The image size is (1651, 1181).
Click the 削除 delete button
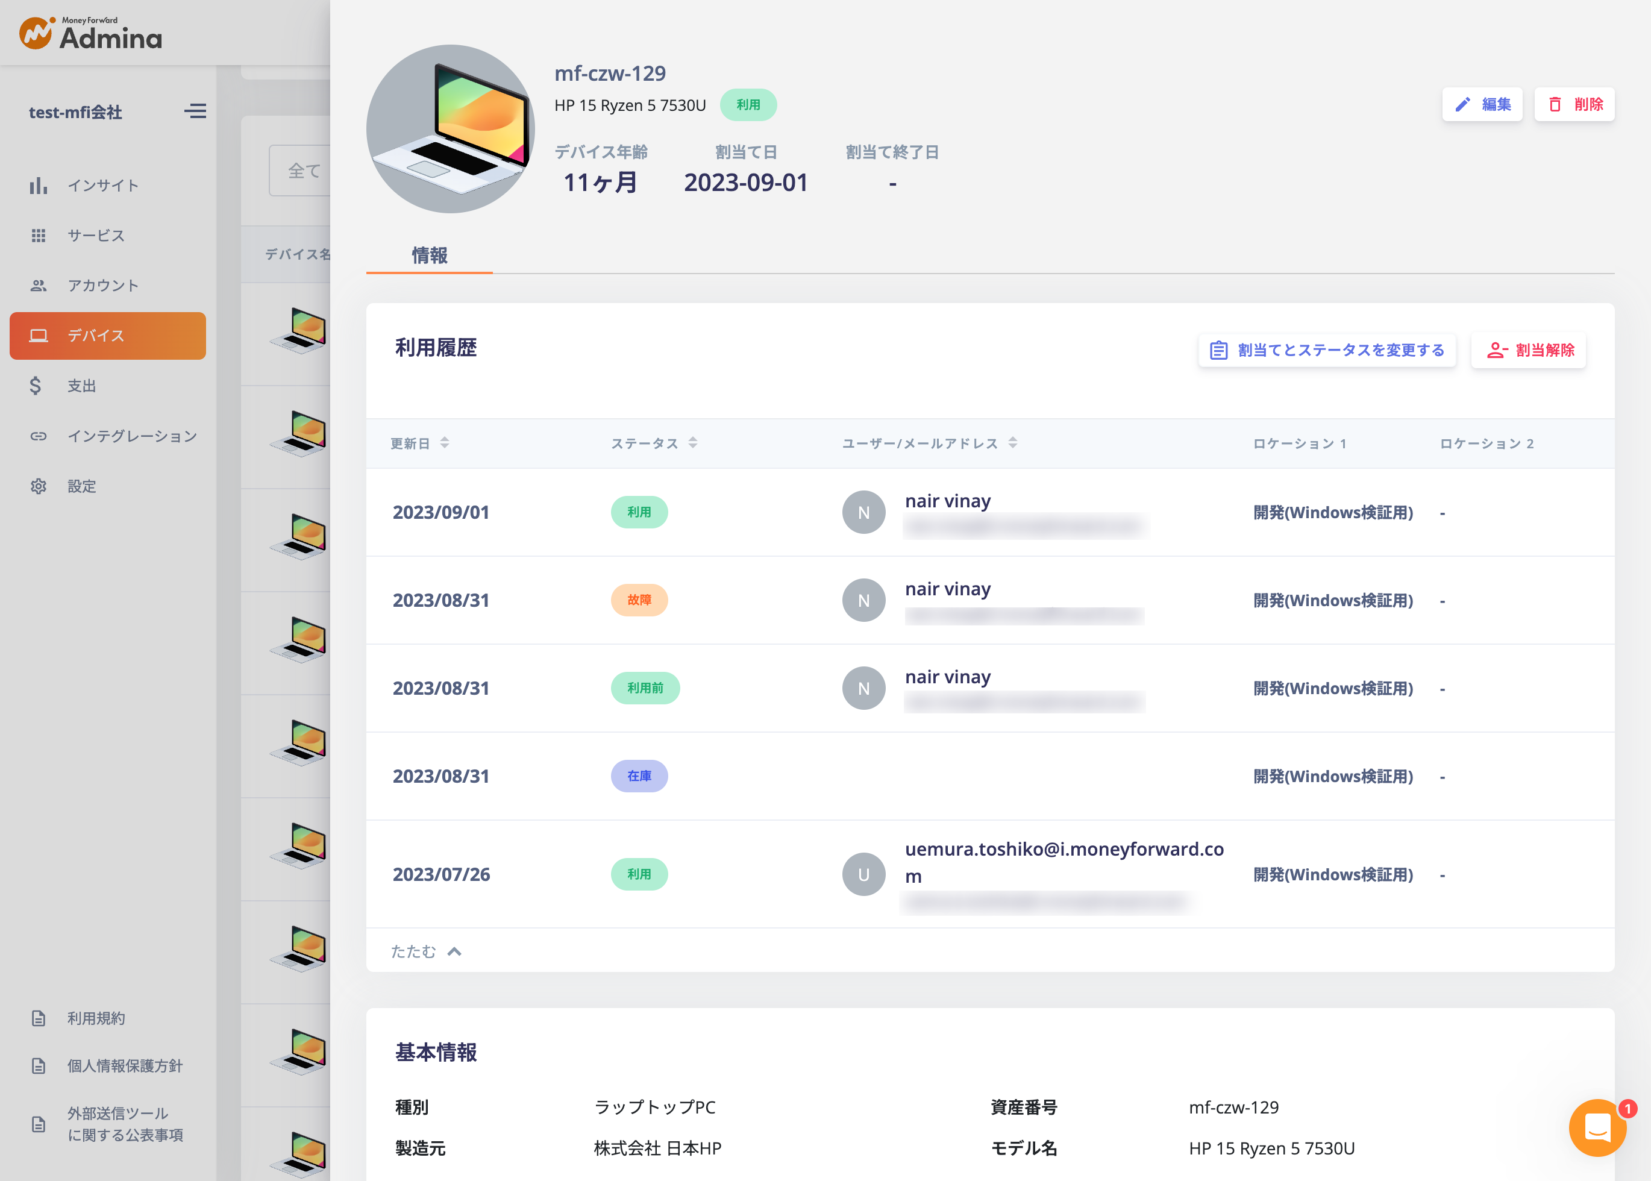[x=1574, y=104]
